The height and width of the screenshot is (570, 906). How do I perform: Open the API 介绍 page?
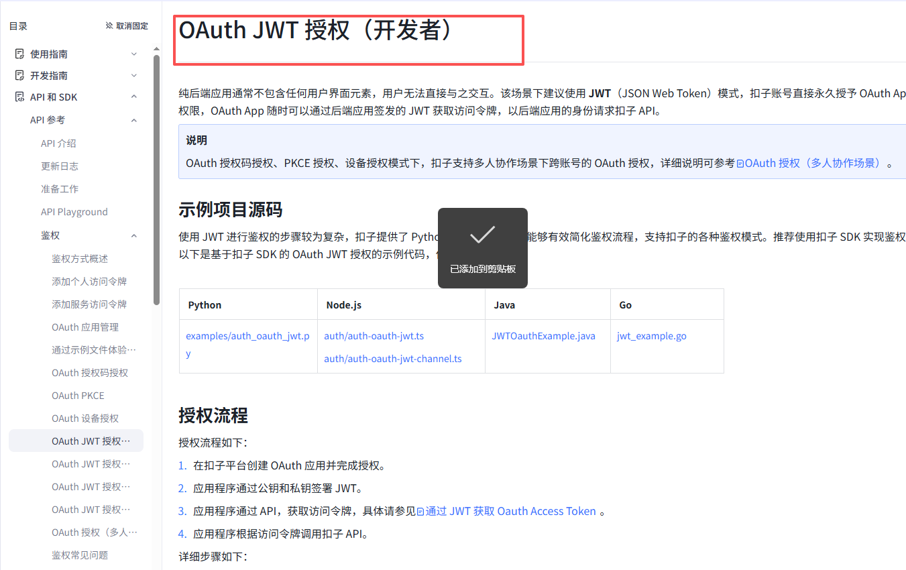58,143
